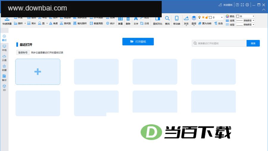The image size is (268, 151).
Task: Open settings gear in title bar
Action: (x=247, y=5)
